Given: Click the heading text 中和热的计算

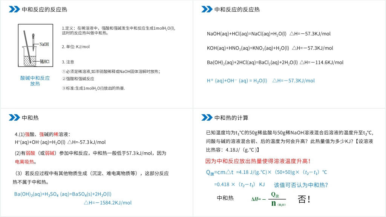Looking at the screenshot, I should [x=231, y=118].
